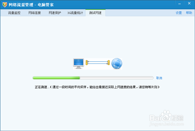195x131 pixels.
Task: Open the 设置 link
Action: click(179, 13)
